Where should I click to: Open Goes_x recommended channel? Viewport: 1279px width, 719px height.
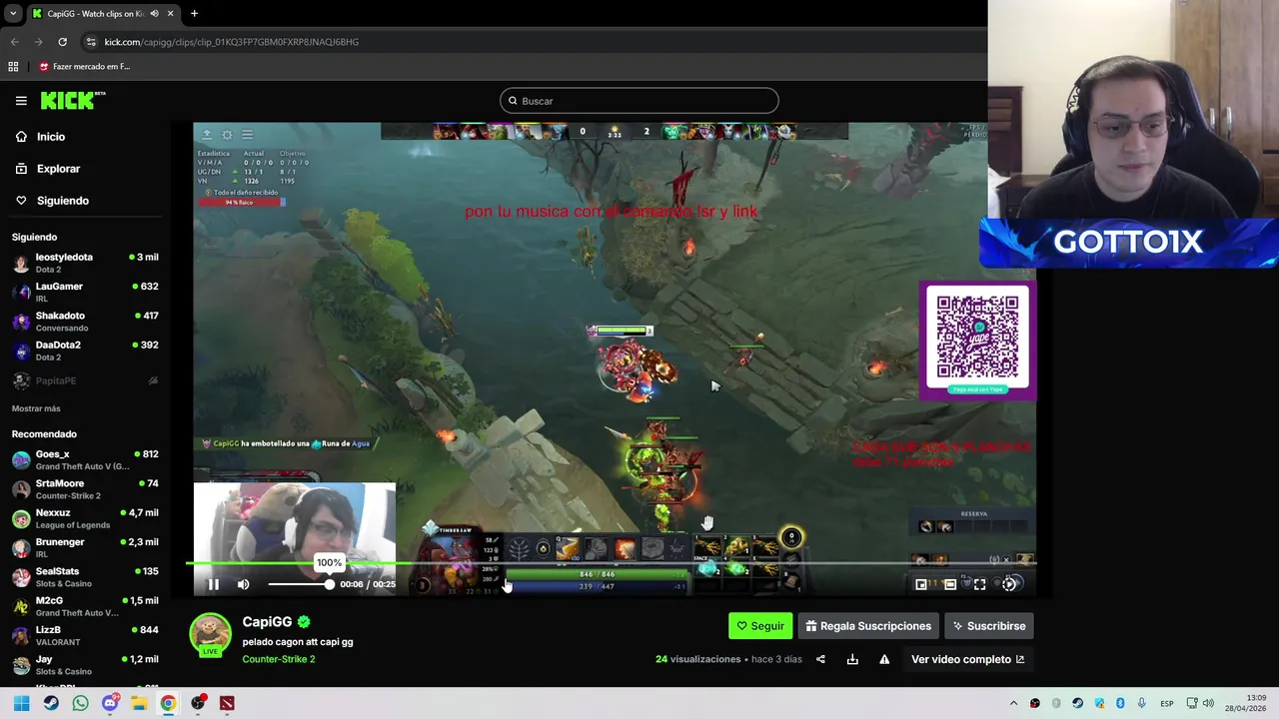[85, 459]
